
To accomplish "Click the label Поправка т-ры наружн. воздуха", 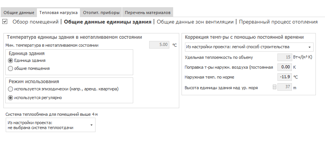I will pos(229,67).
